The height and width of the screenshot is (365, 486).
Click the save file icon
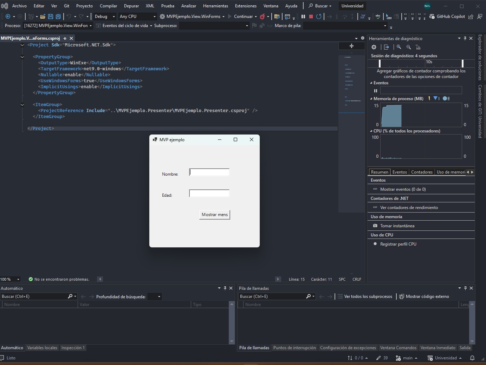point(51,17)
